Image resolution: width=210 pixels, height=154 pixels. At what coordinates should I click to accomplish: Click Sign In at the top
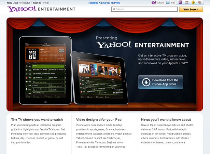pos(37,3)
